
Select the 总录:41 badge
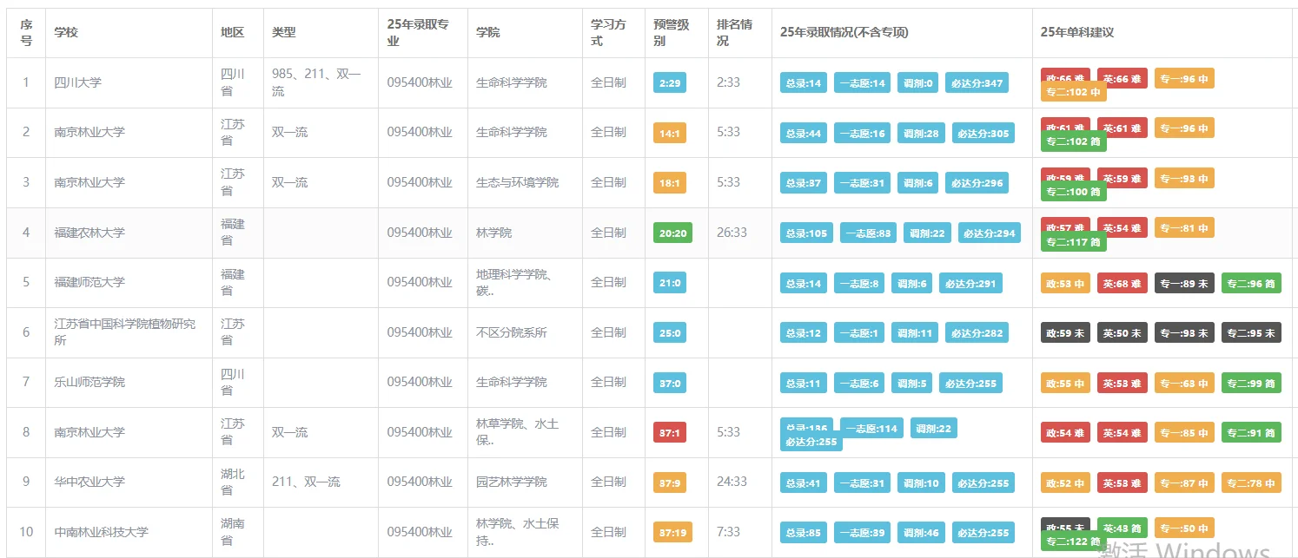[804, 483]
